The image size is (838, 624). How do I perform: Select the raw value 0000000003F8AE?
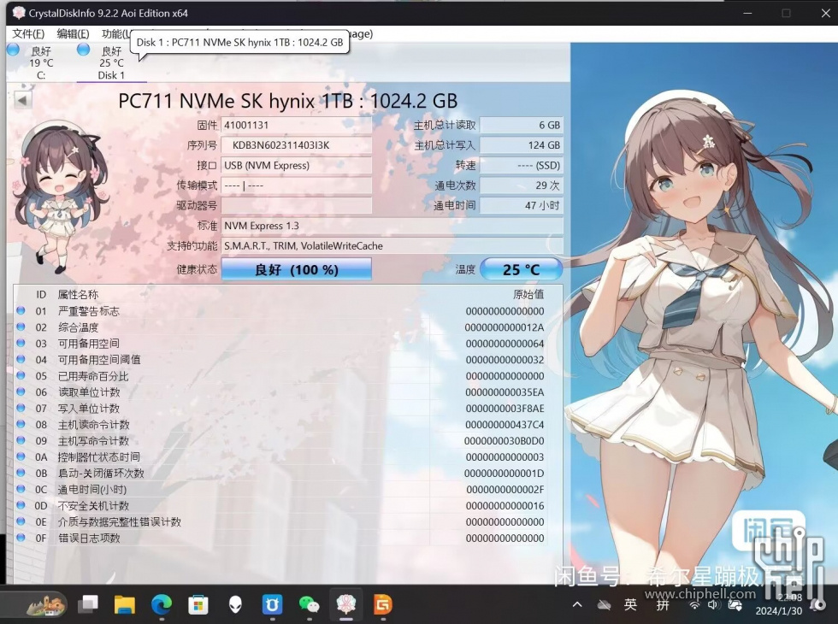click(x=505, y=409)
